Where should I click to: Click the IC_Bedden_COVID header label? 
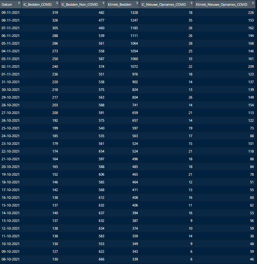click(37, 4)
